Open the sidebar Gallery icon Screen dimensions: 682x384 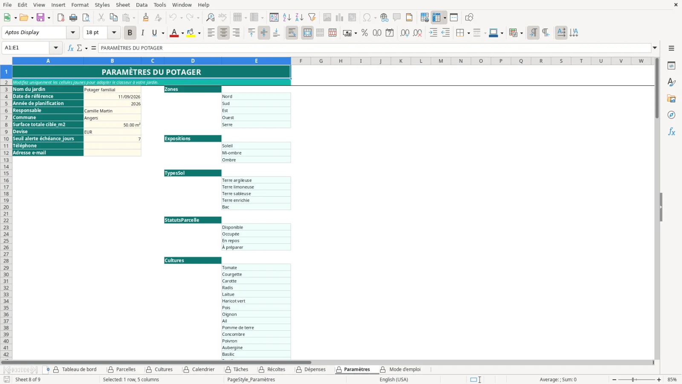[x=671, y=99]
